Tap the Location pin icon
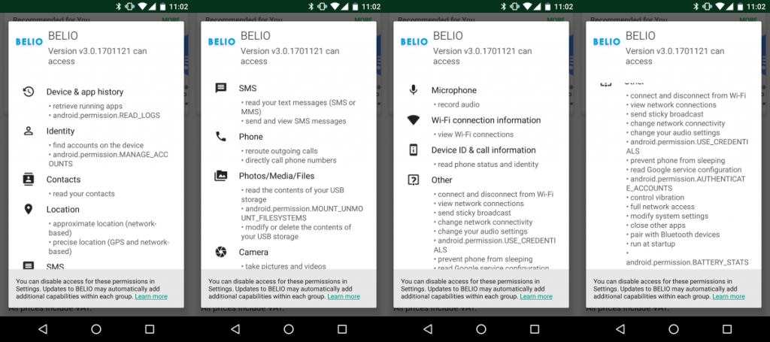Image resolution: width=770 pixels, height=342 pixels. [x=29, y=210]
